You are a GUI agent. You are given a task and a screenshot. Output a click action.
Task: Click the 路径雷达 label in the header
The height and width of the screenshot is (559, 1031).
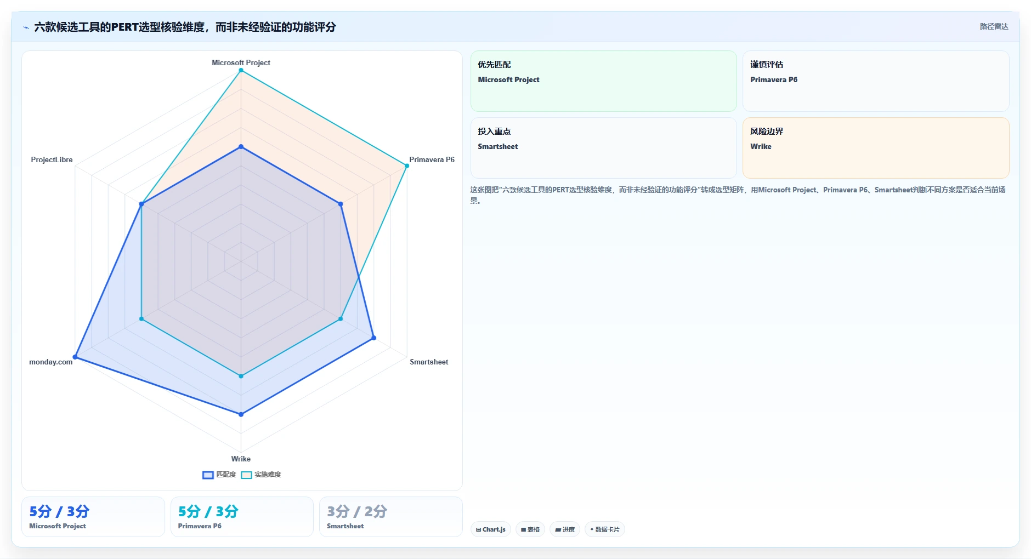coord(994,26)
